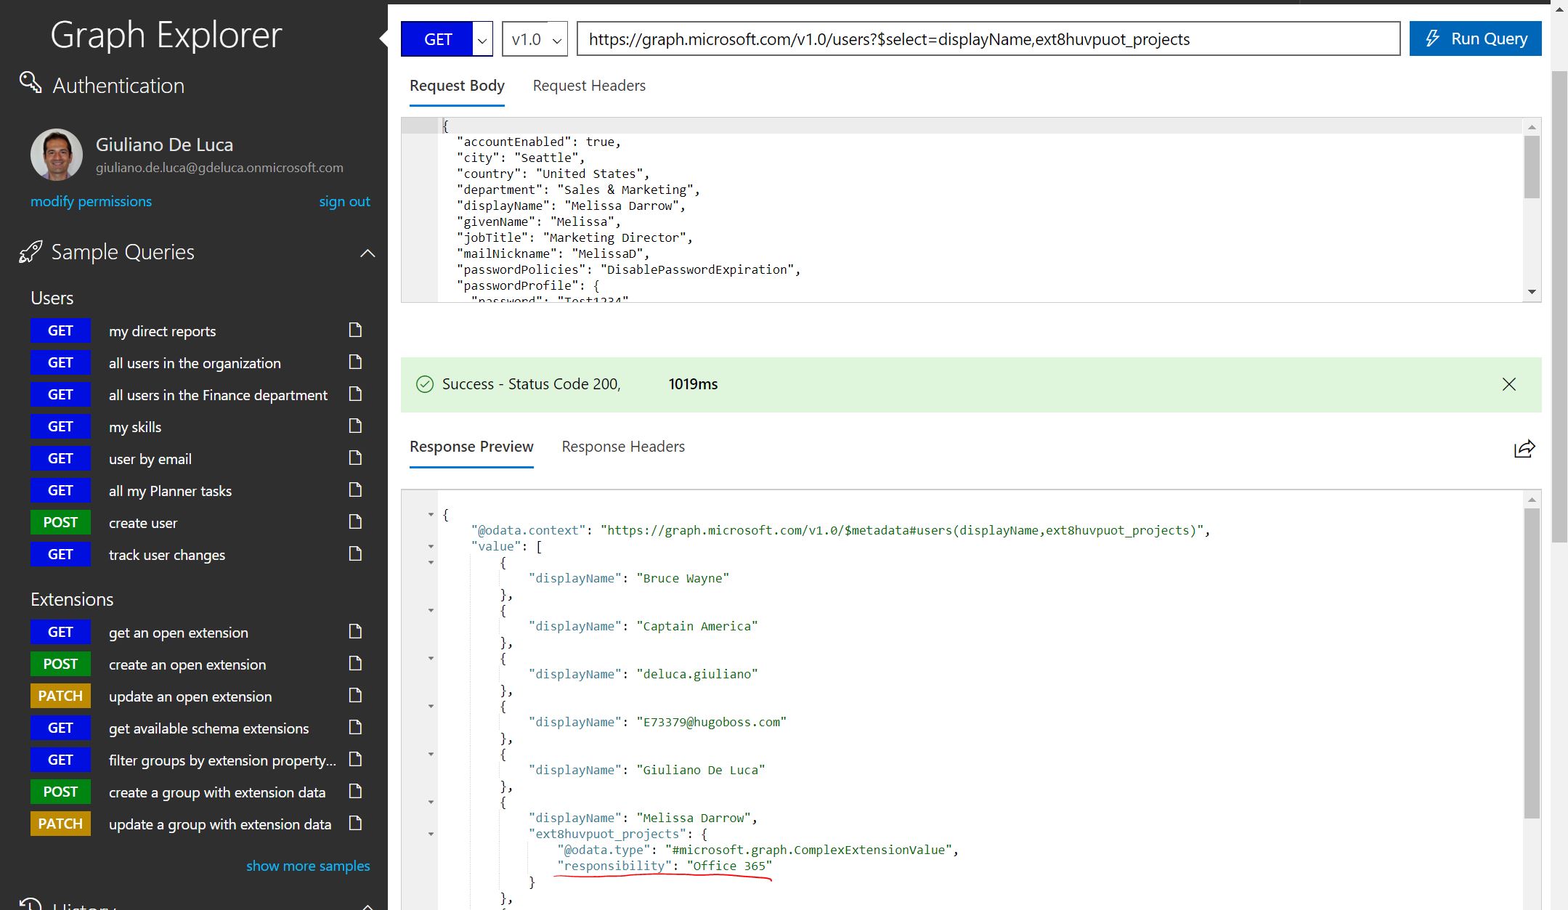
Task: Open docs icon for user by email
Action: click(355, 458)
